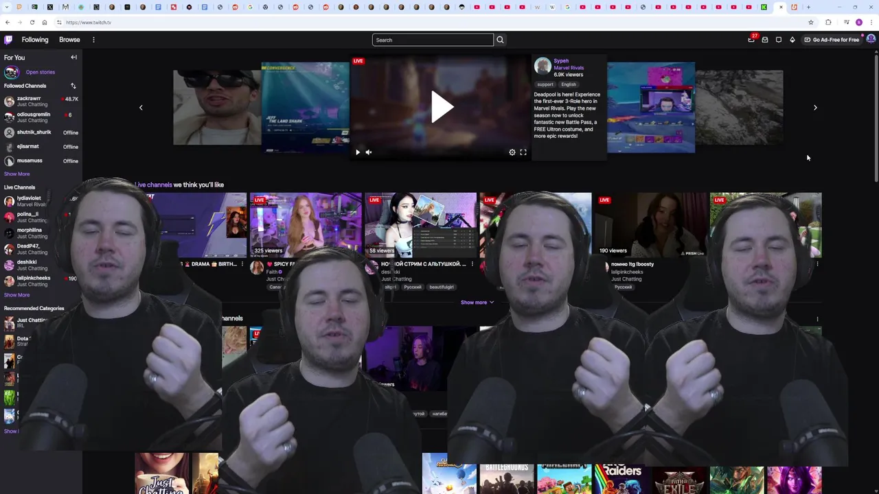The height and width of the screenshot is (494, 879).
Task: Open the offline ejisarmat channel
Action: 41,146
